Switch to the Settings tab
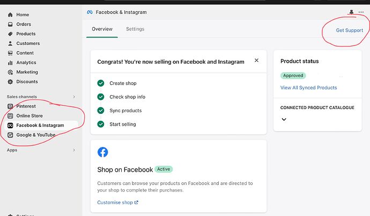 pos(135,29)
